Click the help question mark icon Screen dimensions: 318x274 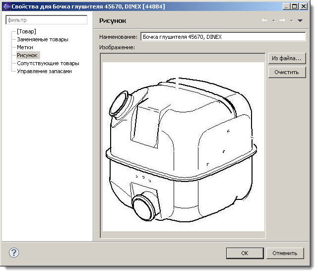[14, 253]
